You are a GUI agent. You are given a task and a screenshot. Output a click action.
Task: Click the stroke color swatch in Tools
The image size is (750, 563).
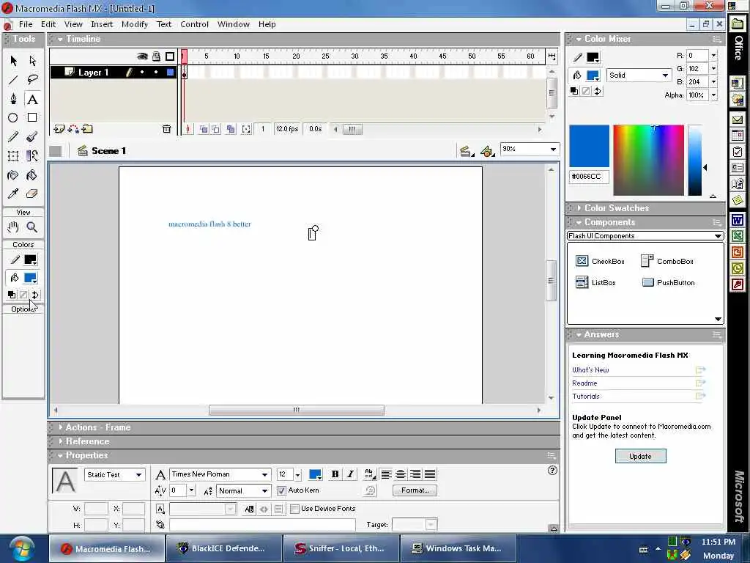pos(30,260)
